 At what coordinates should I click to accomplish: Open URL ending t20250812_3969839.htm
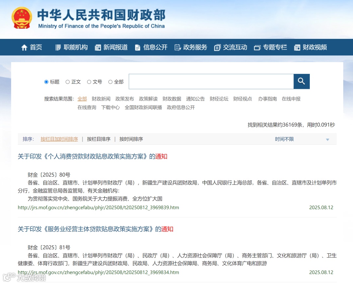98,208
